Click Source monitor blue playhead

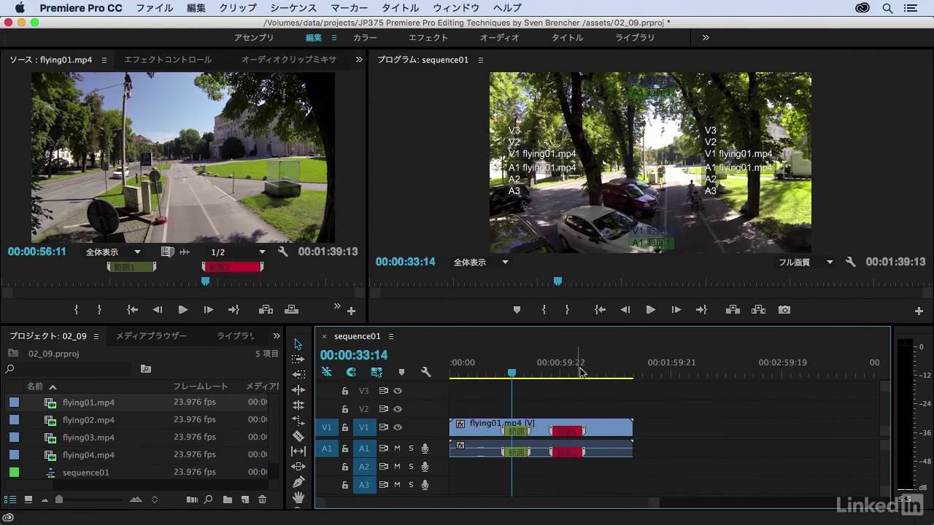[205, 281]
